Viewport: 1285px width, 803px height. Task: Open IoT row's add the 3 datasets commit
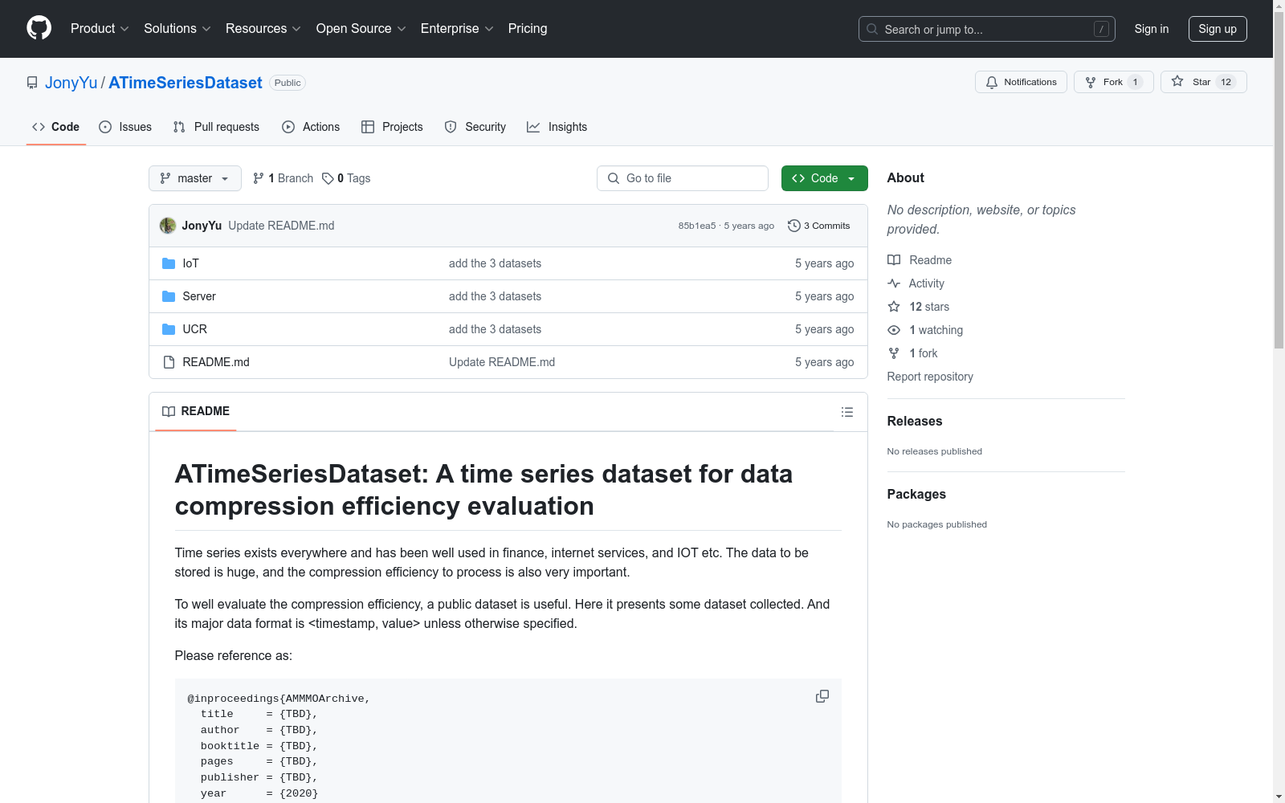click(x=495, y=263)
